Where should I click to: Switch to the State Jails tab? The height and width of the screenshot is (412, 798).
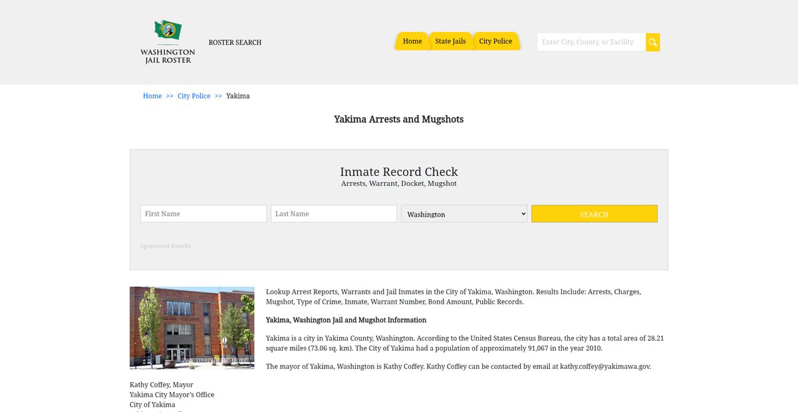pyautogui.click(x=450, y=41)
